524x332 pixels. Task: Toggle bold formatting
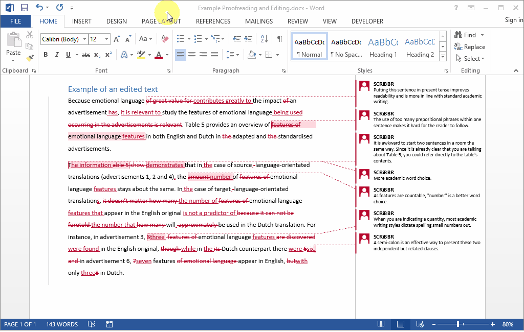point(46,54)
